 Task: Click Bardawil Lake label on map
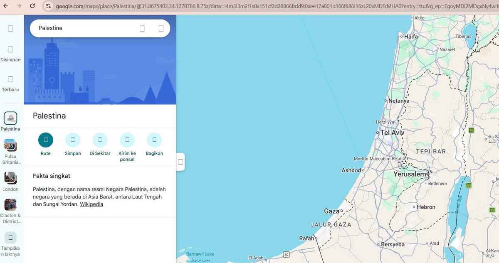[x=200, y=254]
